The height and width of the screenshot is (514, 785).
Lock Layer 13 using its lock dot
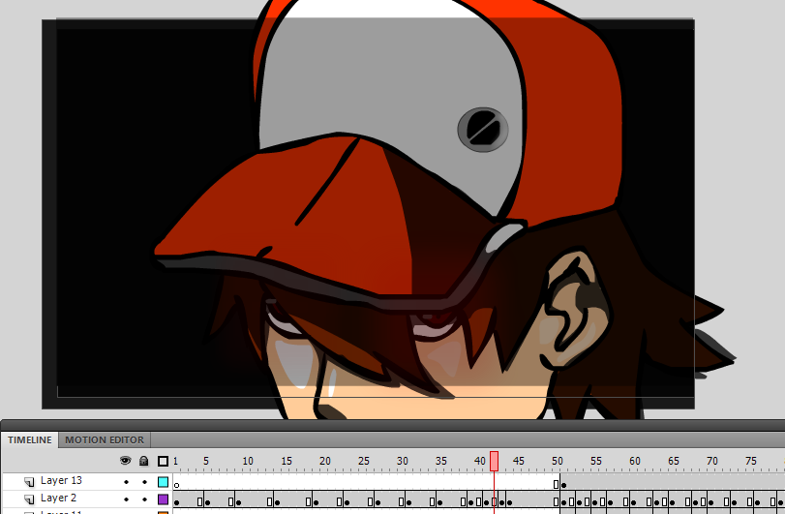click(144, 482)
